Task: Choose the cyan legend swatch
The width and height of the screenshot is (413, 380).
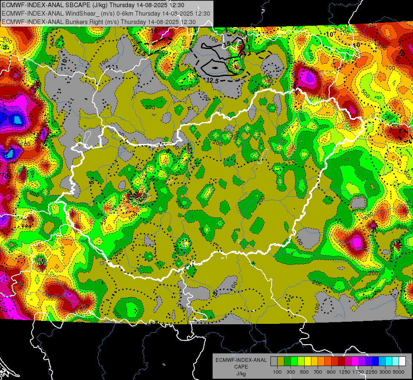Action: 389,361
